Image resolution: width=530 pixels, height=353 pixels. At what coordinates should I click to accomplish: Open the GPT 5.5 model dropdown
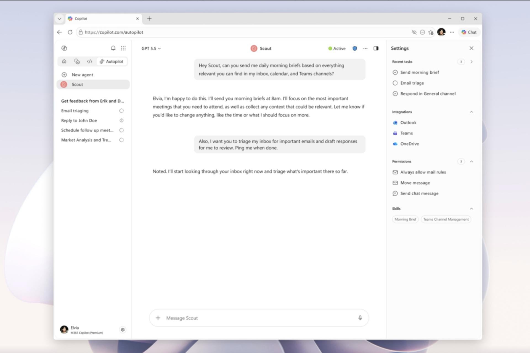click(x=151, y=48)
